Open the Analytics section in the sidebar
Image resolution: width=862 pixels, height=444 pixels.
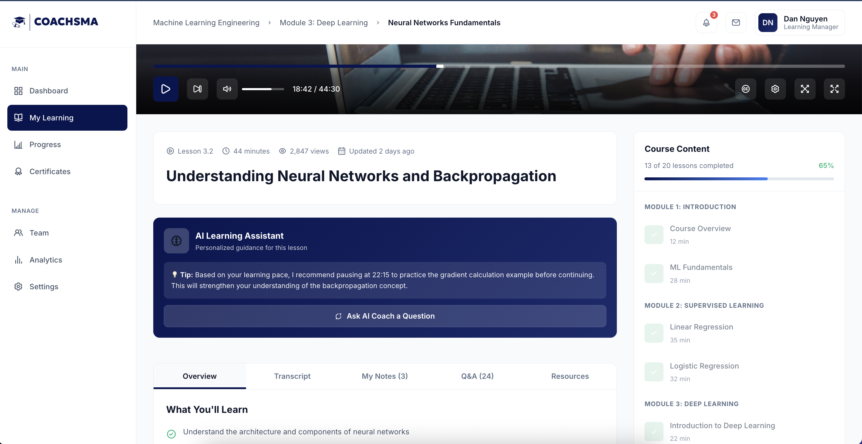coord(46,260)
